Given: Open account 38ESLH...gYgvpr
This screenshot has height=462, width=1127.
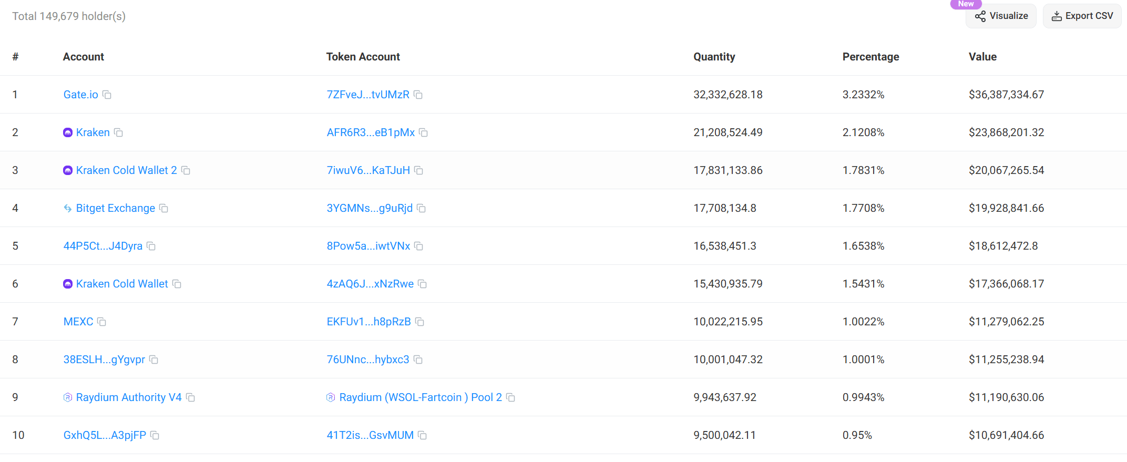Looking at the screenshot, I should pyautogui.click(x=104, y=360).
